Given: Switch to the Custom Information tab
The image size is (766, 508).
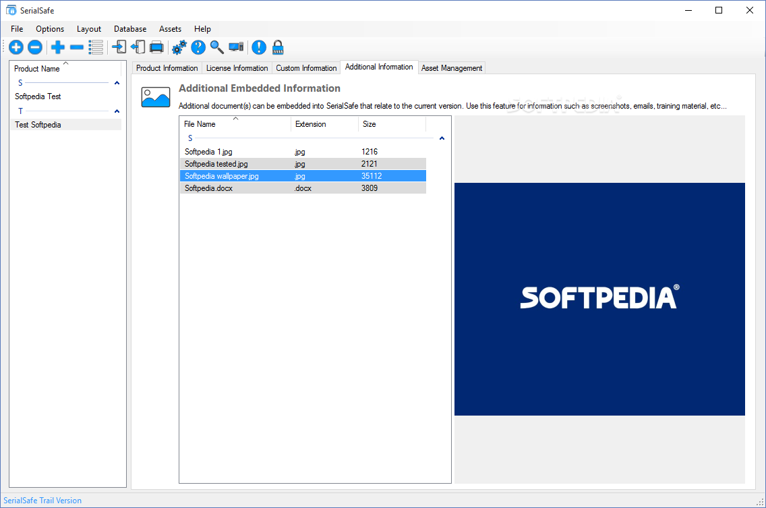Looking at the screenshot, I should click(306, 68).
